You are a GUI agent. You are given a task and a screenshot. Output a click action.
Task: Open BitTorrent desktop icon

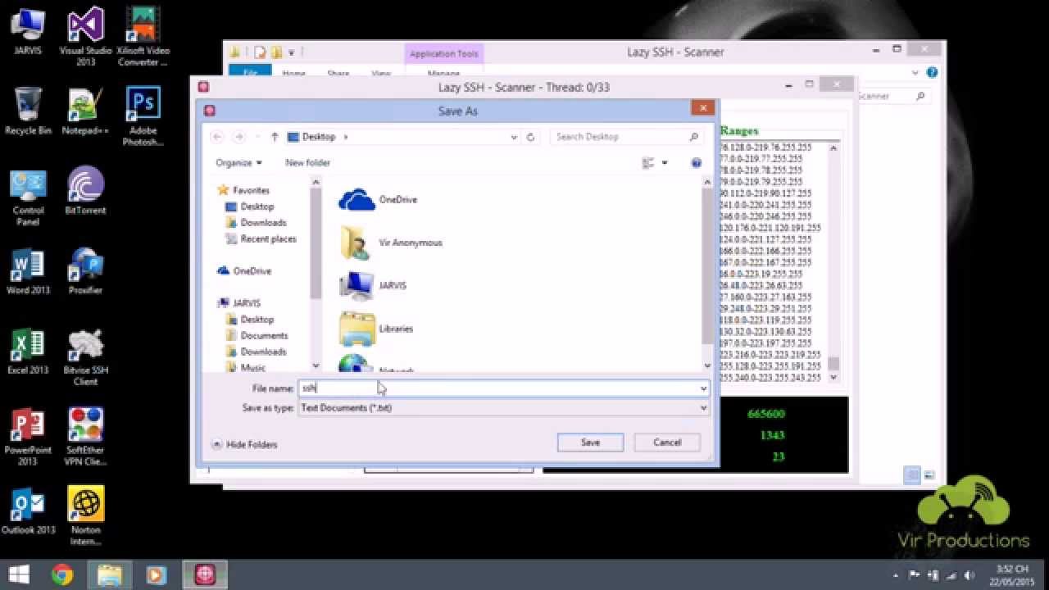(x=85, y=191)
